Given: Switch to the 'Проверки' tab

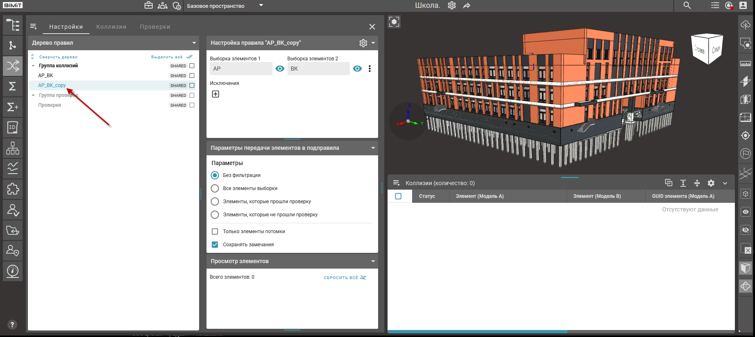Looking at the screenshot, I should click(x=155, y=27).
